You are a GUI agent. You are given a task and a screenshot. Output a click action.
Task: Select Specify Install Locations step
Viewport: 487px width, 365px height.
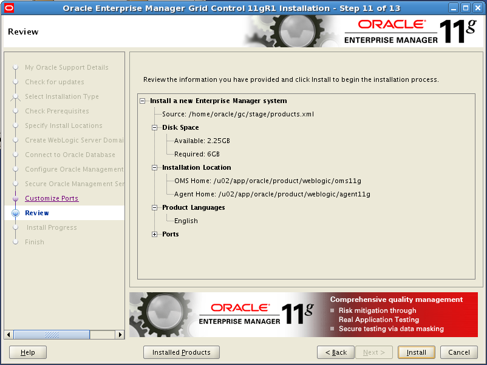click(x=64, y=126)
